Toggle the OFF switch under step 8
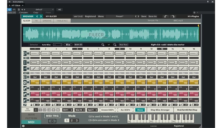The width and height of the screenshot is (222, 128). point(110,105)
